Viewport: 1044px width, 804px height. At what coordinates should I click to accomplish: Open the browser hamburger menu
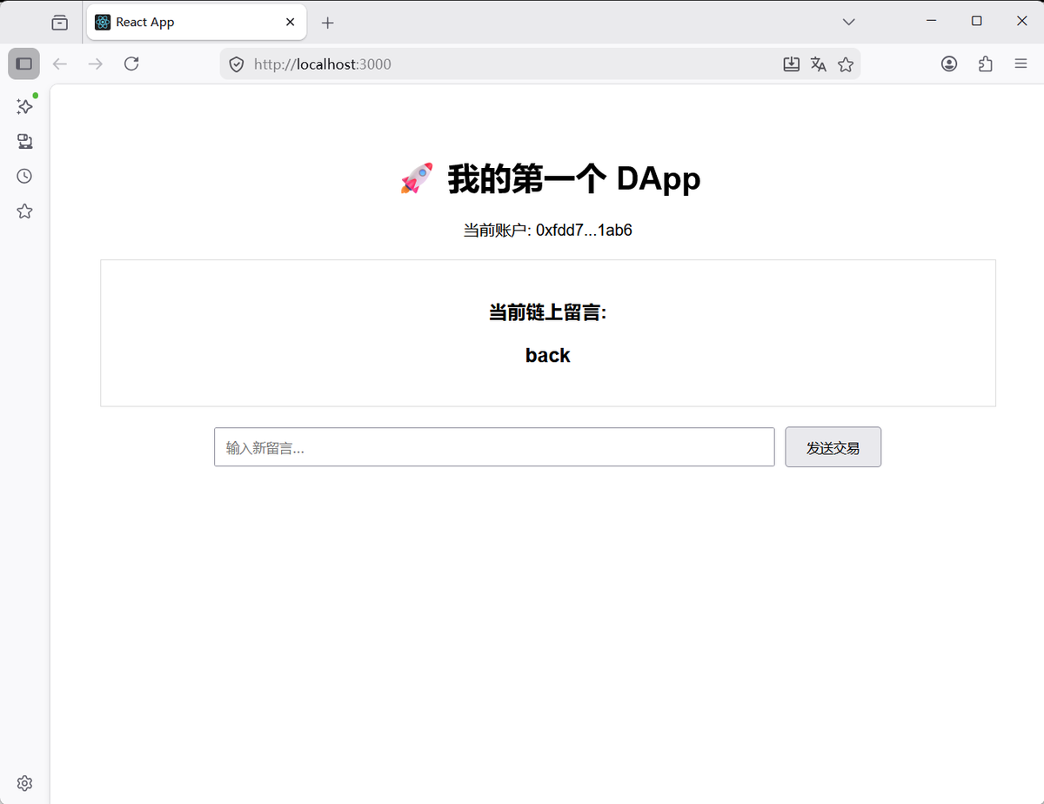tap(1021, 64)
